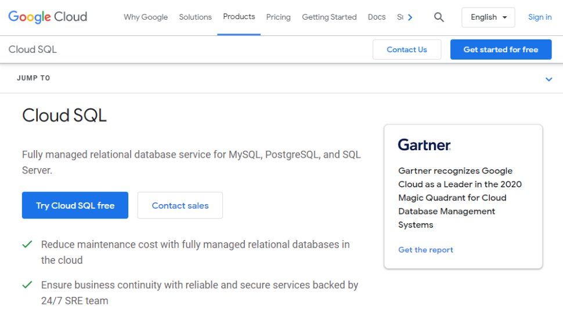Click the green checkmark beside reduce maintenance cost
563x316 pixels.
click(x=27, y=244)
